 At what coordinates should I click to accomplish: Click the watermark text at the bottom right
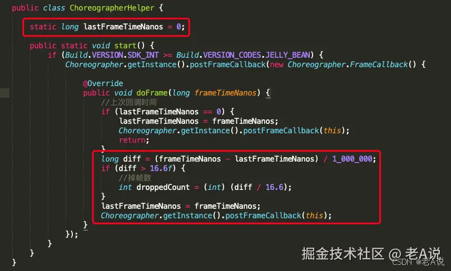point(371,254)
